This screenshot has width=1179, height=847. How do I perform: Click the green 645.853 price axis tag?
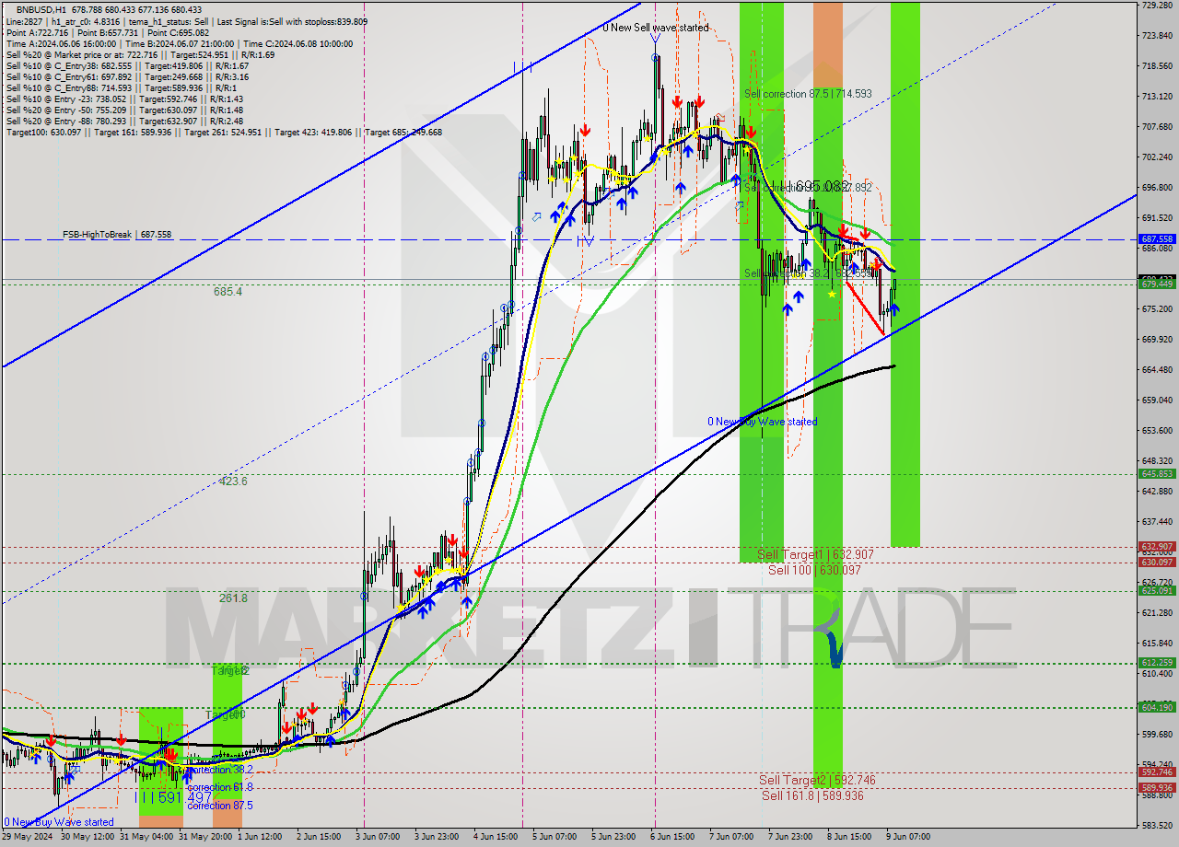click(x=1157, y=473)
